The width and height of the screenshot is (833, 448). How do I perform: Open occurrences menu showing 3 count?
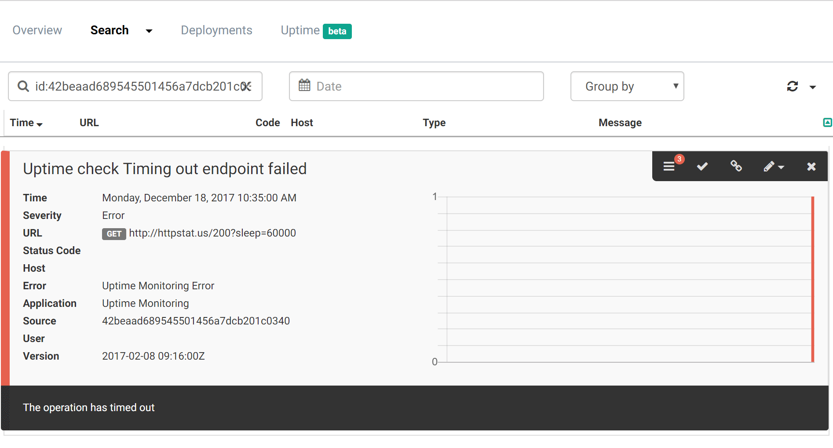pyautogui.click(x=669, y=166)
